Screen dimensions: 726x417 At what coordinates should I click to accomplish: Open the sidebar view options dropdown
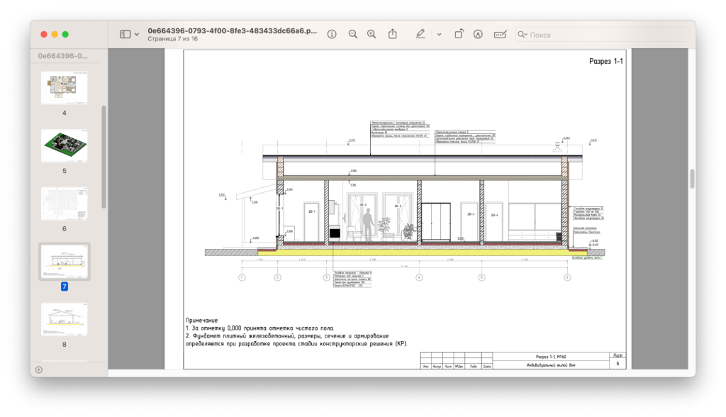(x=138, y=33)
